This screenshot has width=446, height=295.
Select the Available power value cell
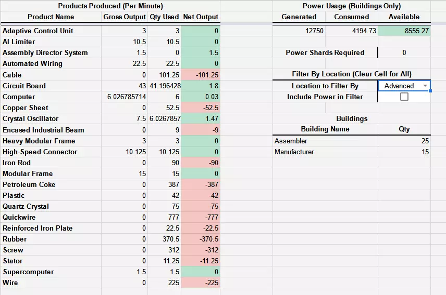point(404,31)
